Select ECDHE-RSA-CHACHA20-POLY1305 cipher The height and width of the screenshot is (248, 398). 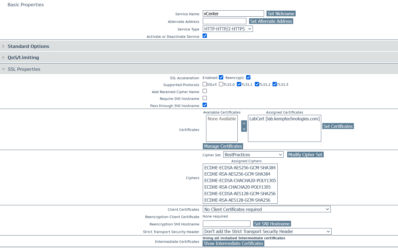[240, 187]
